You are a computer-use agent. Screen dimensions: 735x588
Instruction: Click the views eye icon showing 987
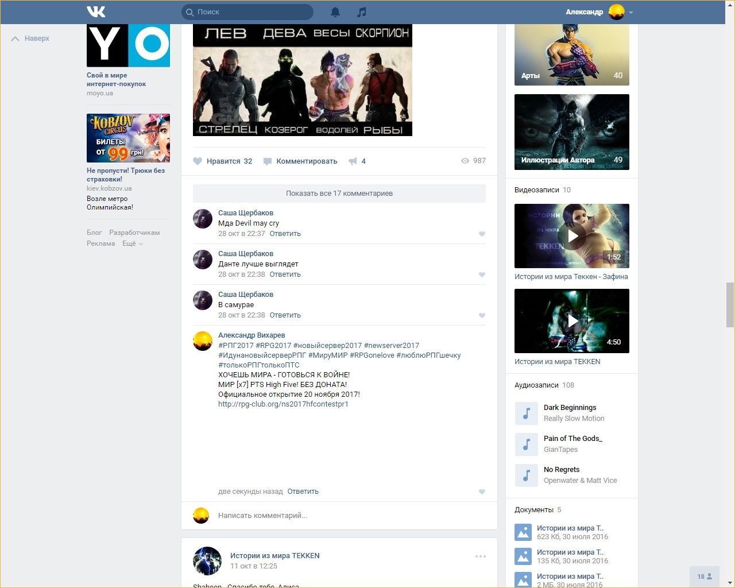(x=465, y=161)
